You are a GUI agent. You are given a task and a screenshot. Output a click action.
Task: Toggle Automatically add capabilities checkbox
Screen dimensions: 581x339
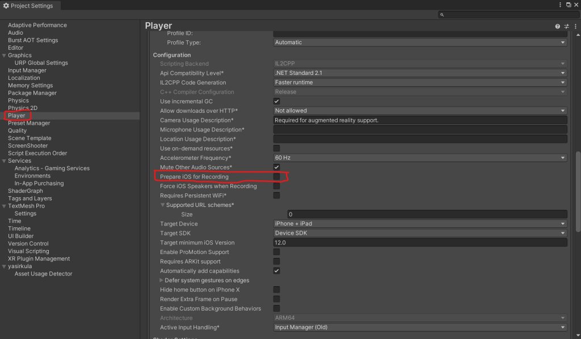tap(276, 271)
